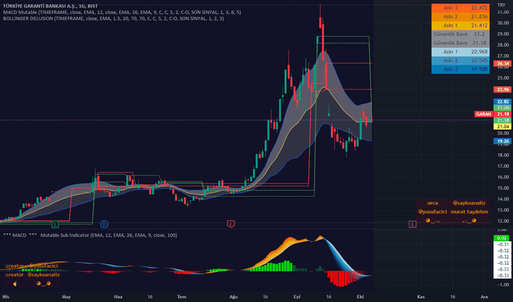Click the 28.00 price axis value
Viewport: 513px width, 302px height.
(503, 45)
